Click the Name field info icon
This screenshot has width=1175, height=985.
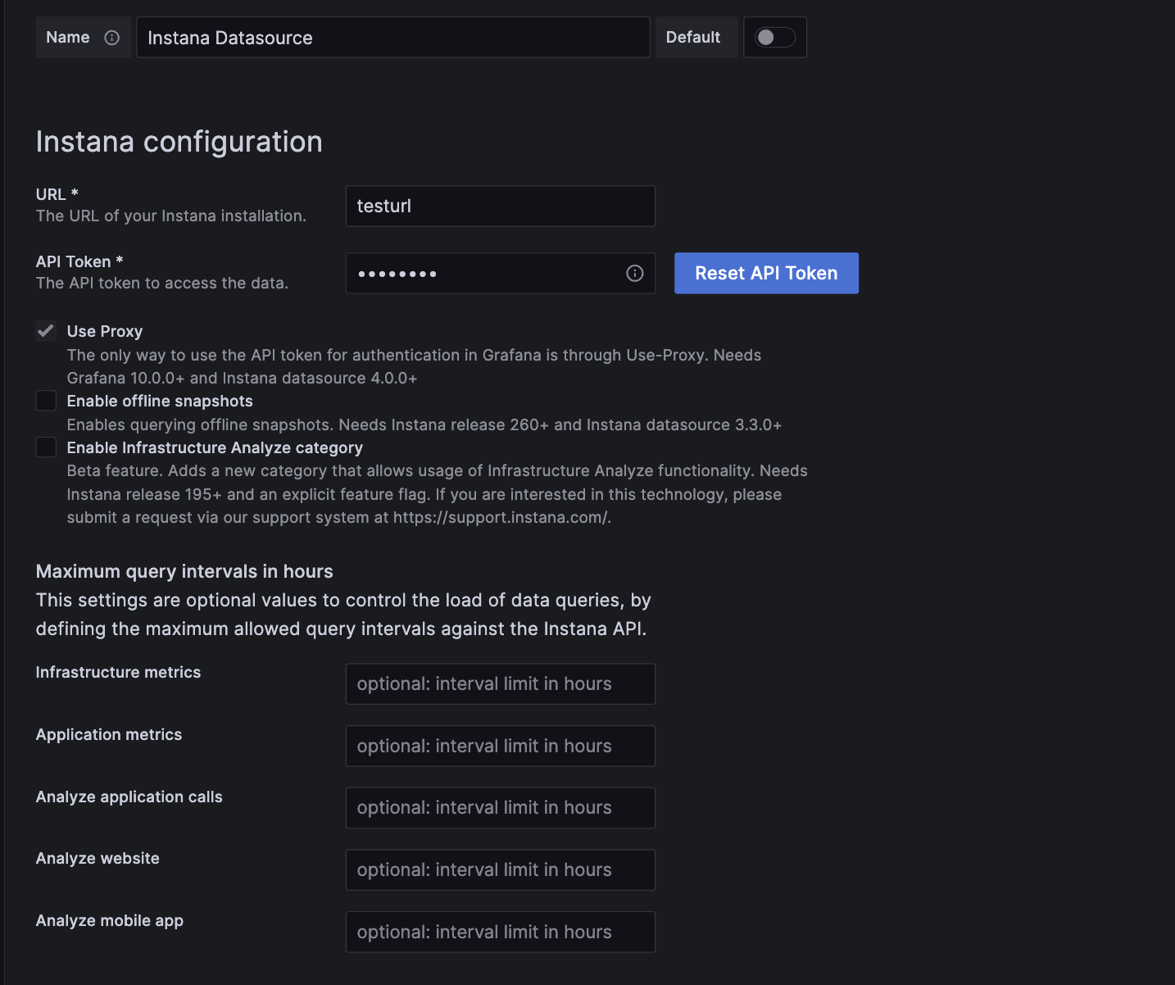112,38
